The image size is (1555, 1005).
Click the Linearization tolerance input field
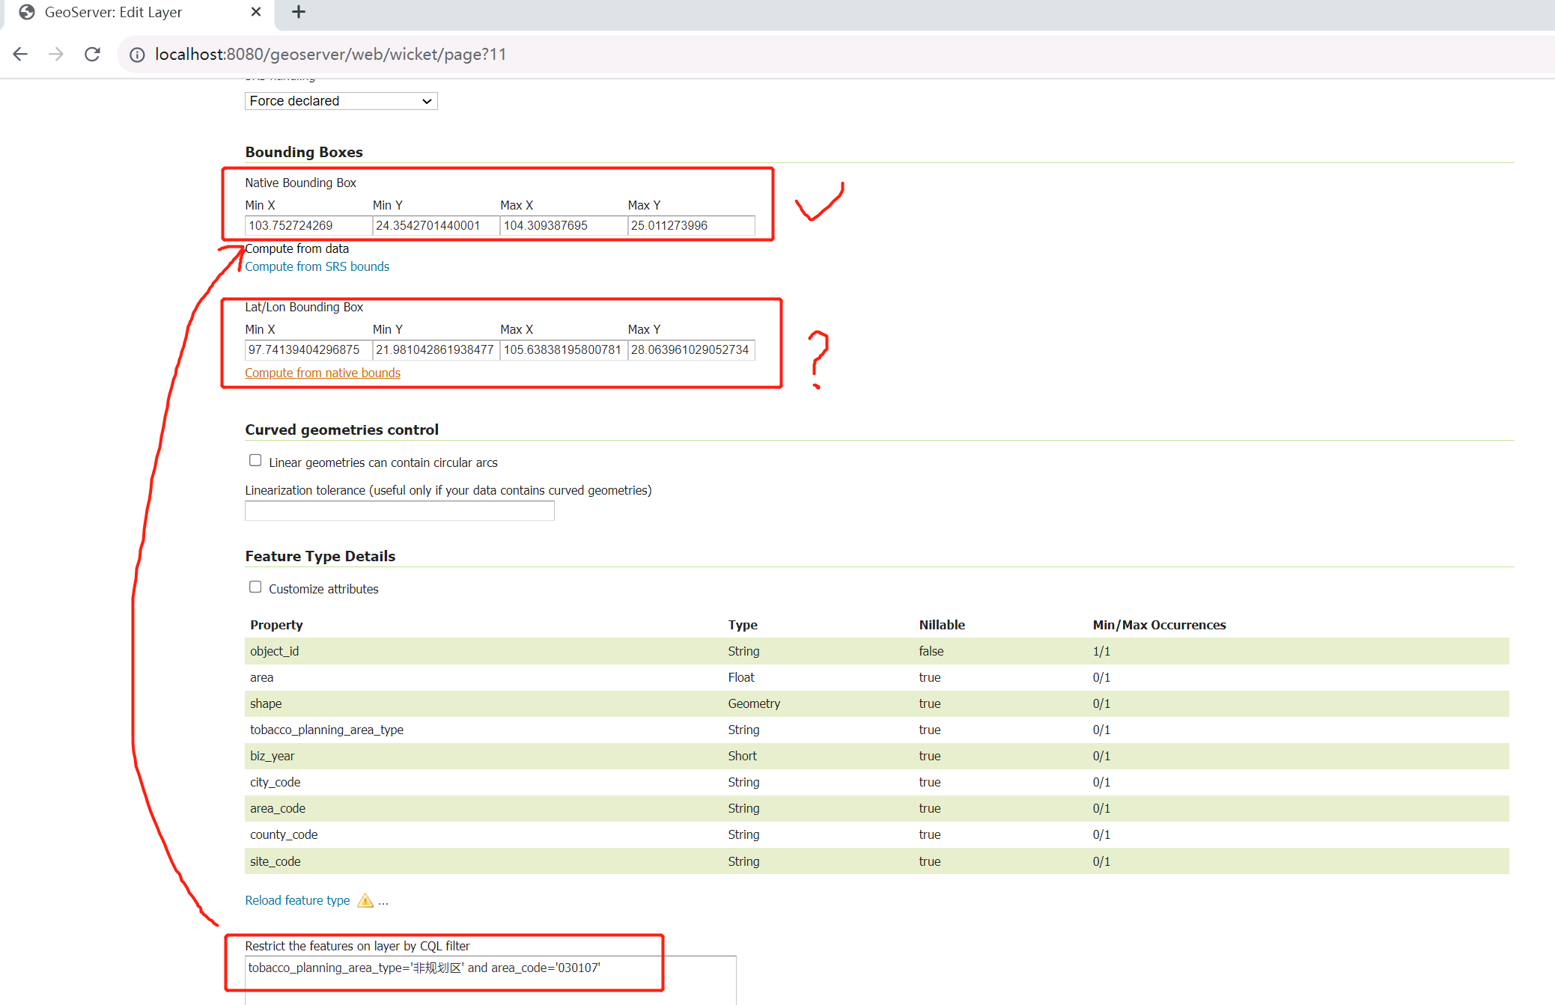pos(400,511)
